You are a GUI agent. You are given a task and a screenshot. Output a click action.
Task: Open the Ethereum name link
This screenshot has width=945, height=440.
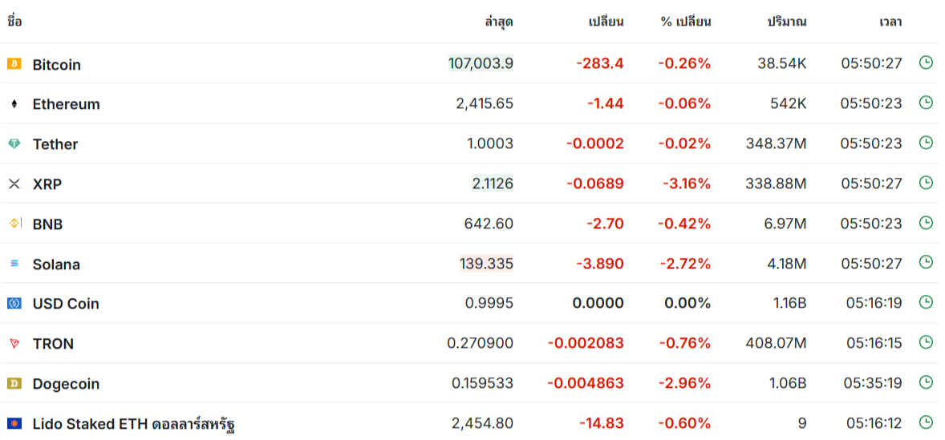pos(67,104)
